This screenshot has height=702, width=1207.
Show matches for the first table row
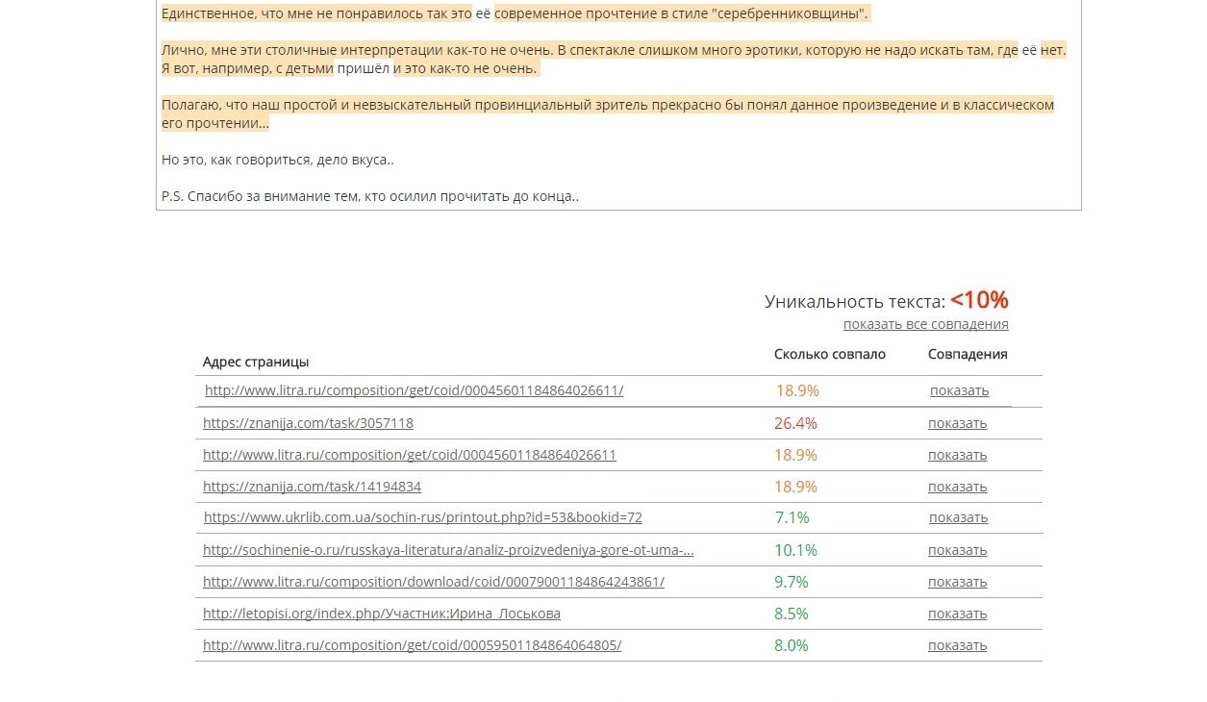pos(959,390)
